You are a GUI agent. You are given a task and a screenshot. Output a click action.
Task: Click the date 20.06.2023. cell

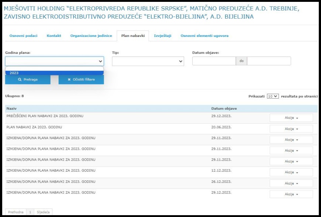(x=221, y=127)
